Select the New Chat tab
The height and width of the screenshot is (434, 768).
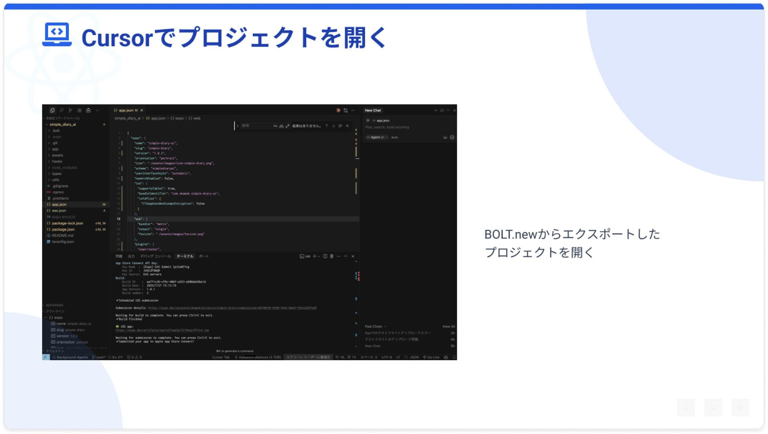point(373,110)
